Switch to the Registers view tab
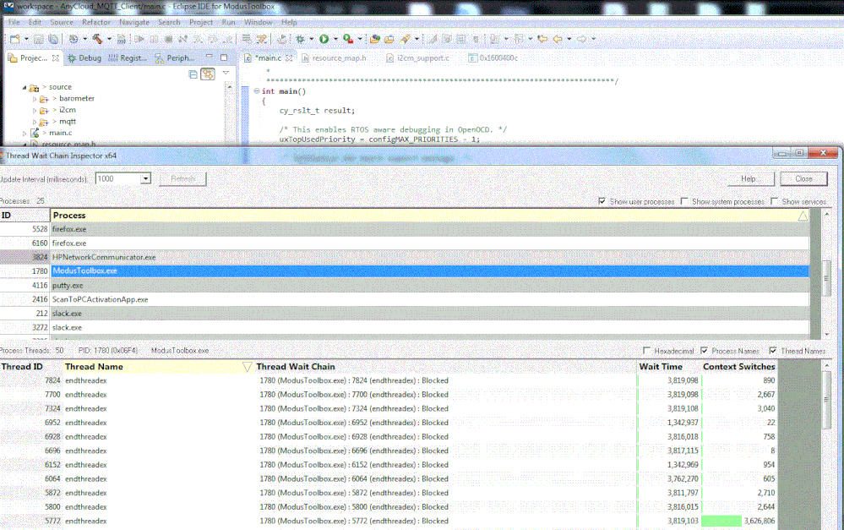844x530 pixels. [x=127, y=57]
